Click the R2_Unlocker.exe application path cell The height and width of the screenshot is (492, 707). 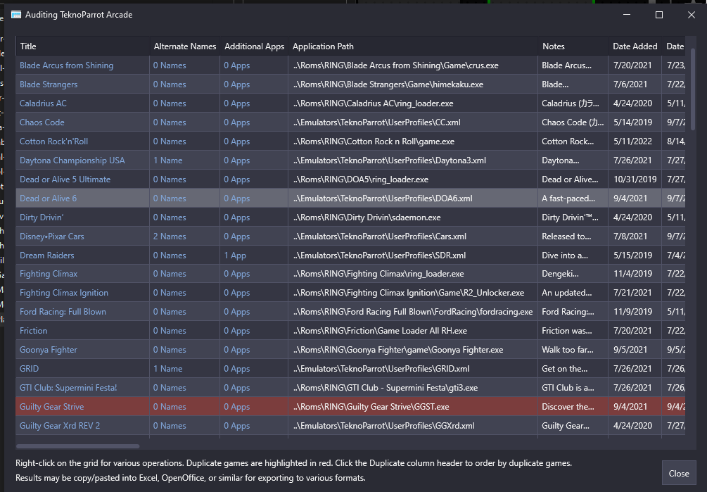[412, 293]
